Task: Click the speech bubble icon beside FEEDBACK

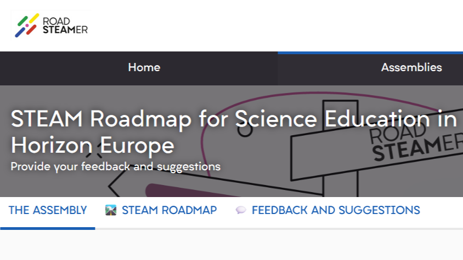Action: (241, 210)
